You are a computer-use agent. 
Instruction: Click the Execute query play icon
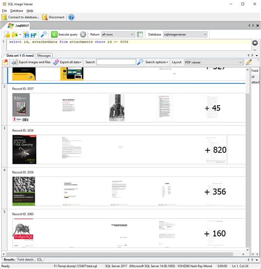click(55, 34)
